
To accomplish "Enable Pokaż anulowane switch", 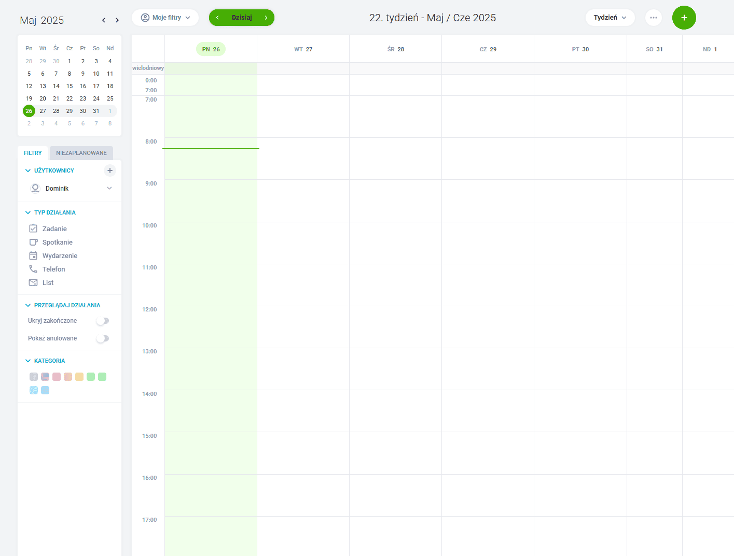I will pos(103,338).
